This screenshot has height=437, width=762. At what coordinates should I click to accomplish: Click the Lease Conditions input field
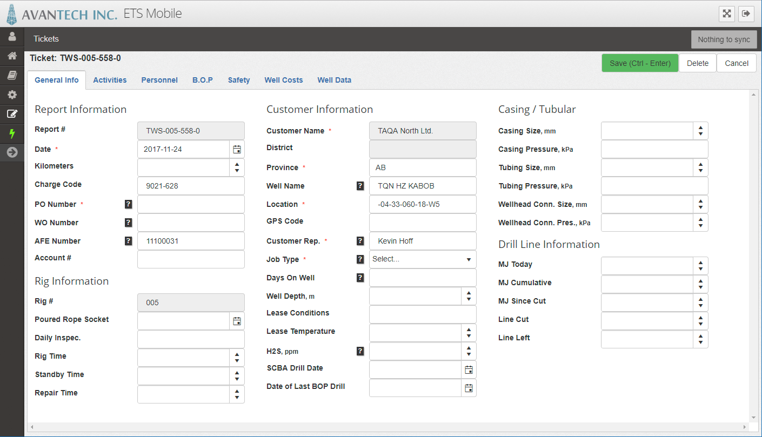pyautogui.click(x=423, y=314)
